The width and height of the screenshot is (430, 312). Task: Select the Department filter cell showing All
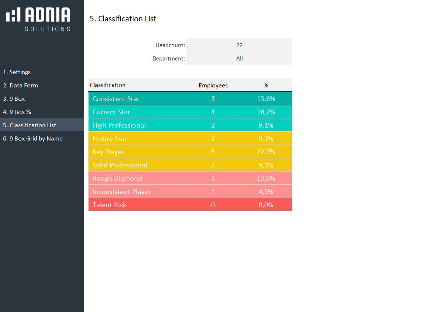[x=239, y=59]
